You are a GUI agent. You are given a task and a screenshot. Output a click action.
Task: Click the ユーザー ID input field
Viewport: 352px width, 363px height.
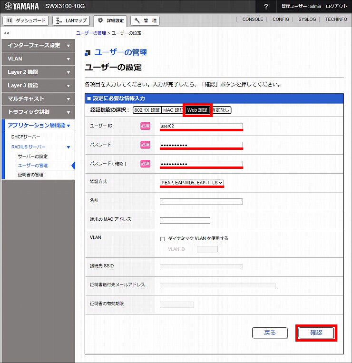click(201, 126)
